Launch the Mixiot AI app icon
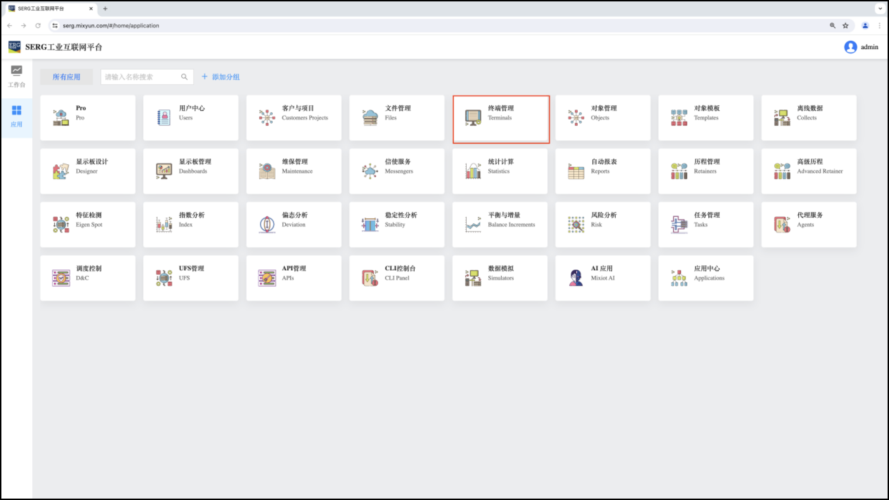The width and height of the screenshot is (889, 500). click(x=576, y=278)
